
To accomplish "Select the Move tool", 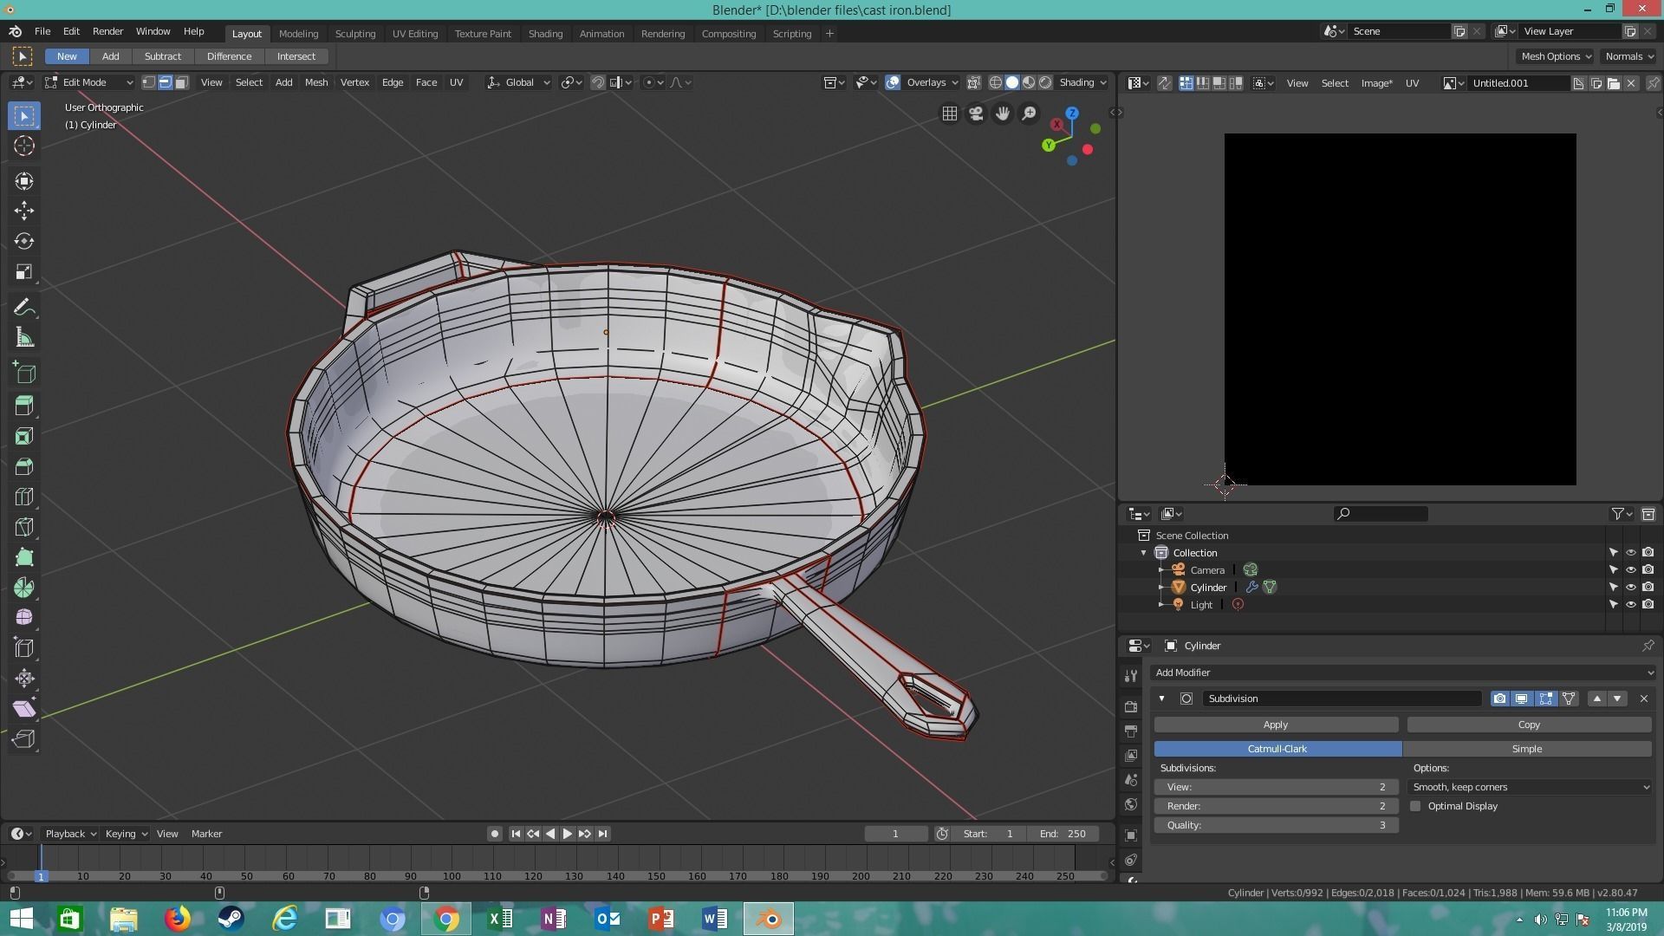I will (x=24, y=211).
